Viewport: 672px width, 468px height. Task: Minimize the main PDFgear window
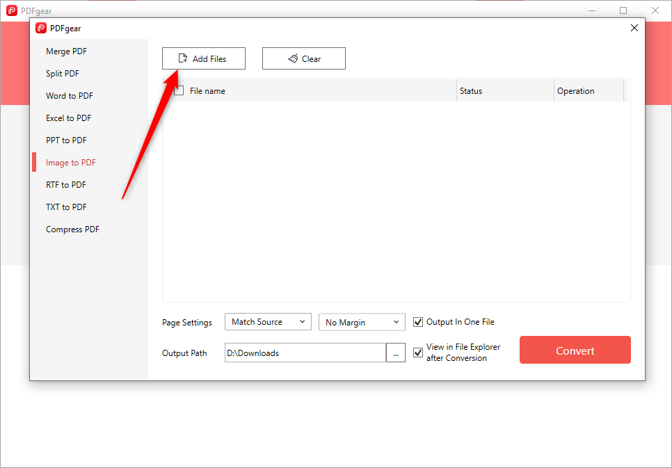click(x=592, y=10)
